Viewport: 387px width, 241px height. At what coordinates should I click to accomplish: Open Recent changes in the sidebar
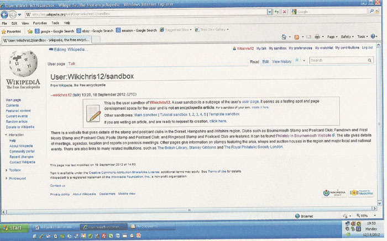click(22, 157)
